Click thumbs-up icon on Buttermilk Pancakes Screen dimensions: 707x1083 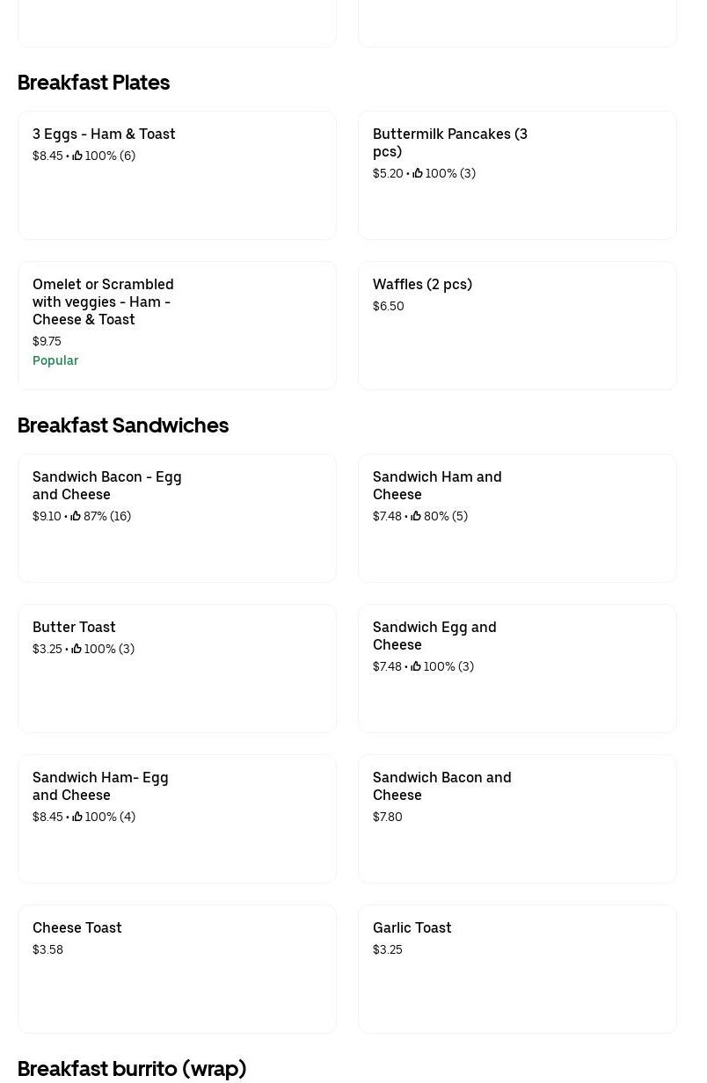click(418, 173)
